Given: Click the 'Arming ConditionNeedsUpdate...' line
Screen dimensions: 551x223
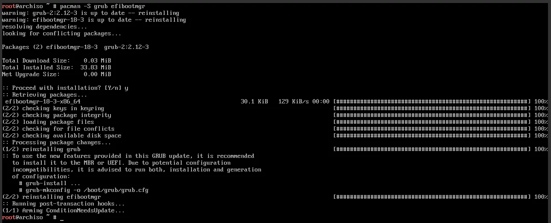Looking at the screenshot, I should tap(63, 211).
